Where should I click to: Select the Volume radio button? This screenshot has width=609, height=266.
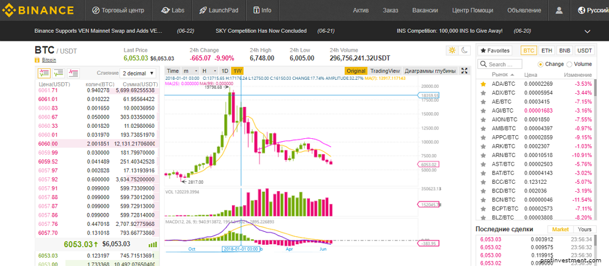tap(570, 64)
